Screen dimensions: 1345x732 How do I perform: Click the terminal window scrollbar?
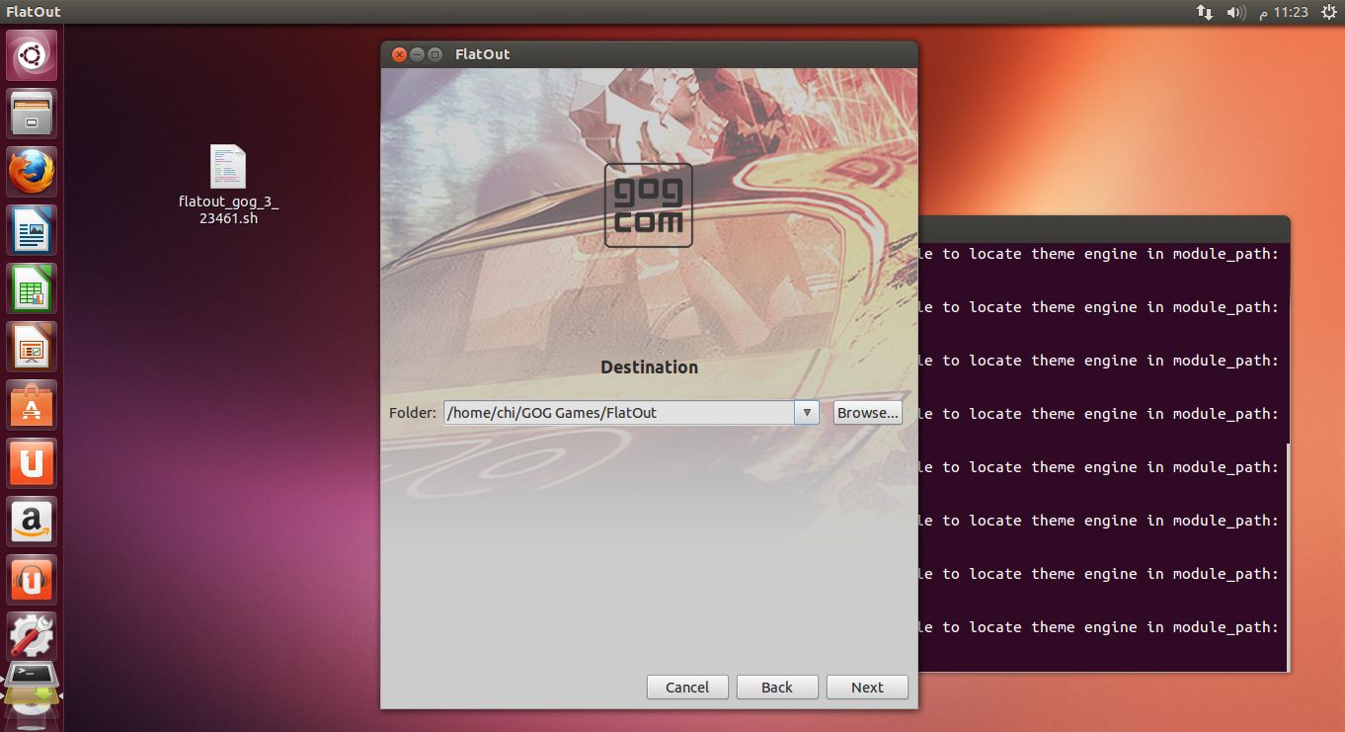1286,556
